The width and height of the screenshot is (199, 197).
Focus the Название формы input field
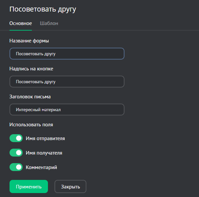(x=67, y=54)
